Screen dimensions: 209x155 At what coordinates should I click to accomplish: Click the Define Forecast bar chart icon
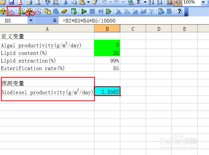click(x=11, y=12)
